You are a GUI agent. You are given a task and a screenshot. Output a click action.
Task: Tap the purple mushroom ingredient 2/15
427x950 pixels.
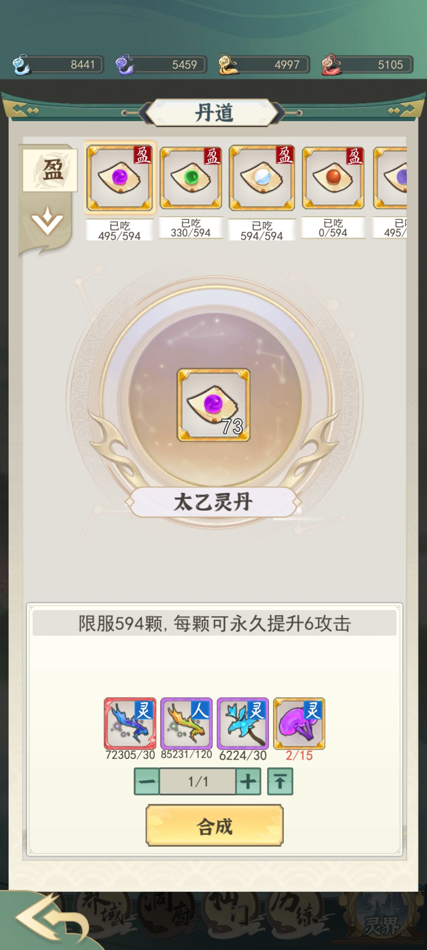(299, 723)
